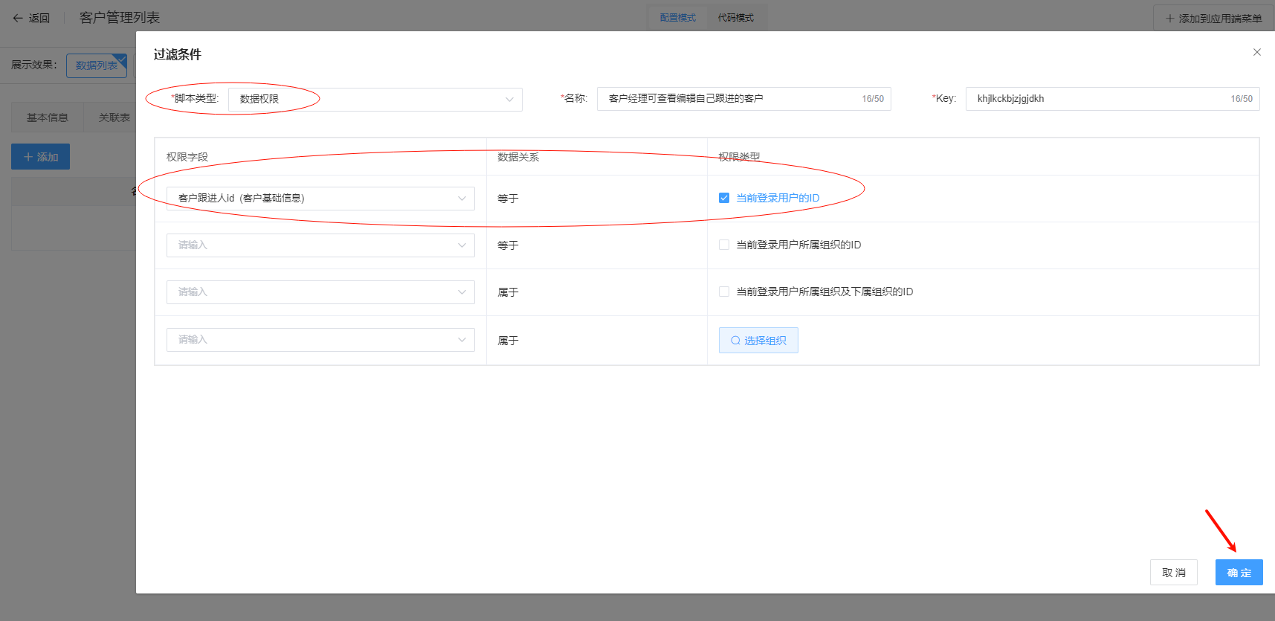Click 属于 in the 选择组织 row
The height and width of the screenshot is (621, 1275).
point(508,341)
